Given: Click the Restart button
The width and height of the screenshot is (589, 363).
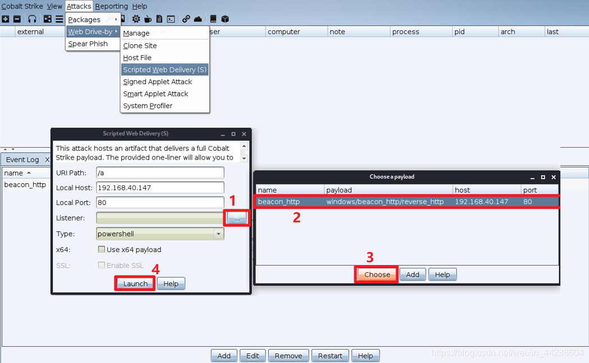Looking at the screenshot, I should coord(330,356).
